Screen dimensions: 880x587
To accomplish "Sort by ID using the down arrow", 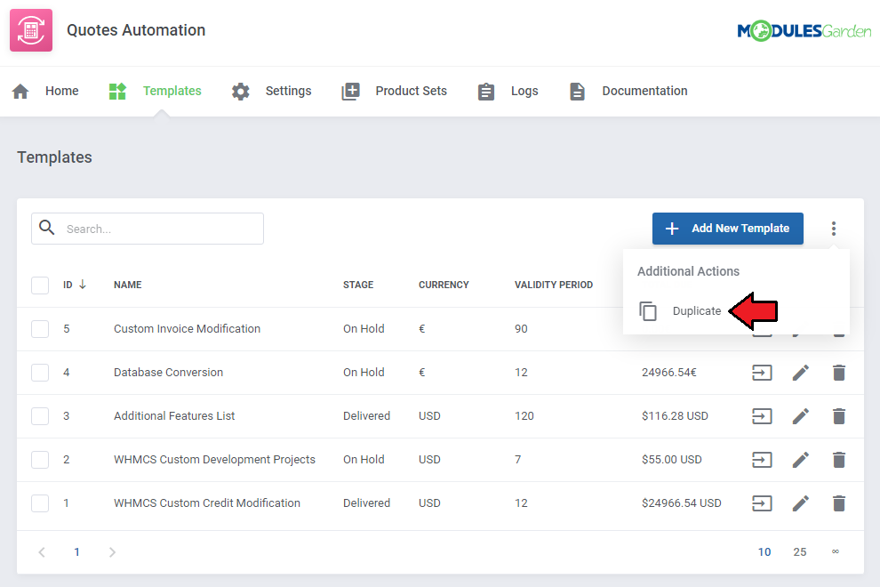I will tap(83, 285).
